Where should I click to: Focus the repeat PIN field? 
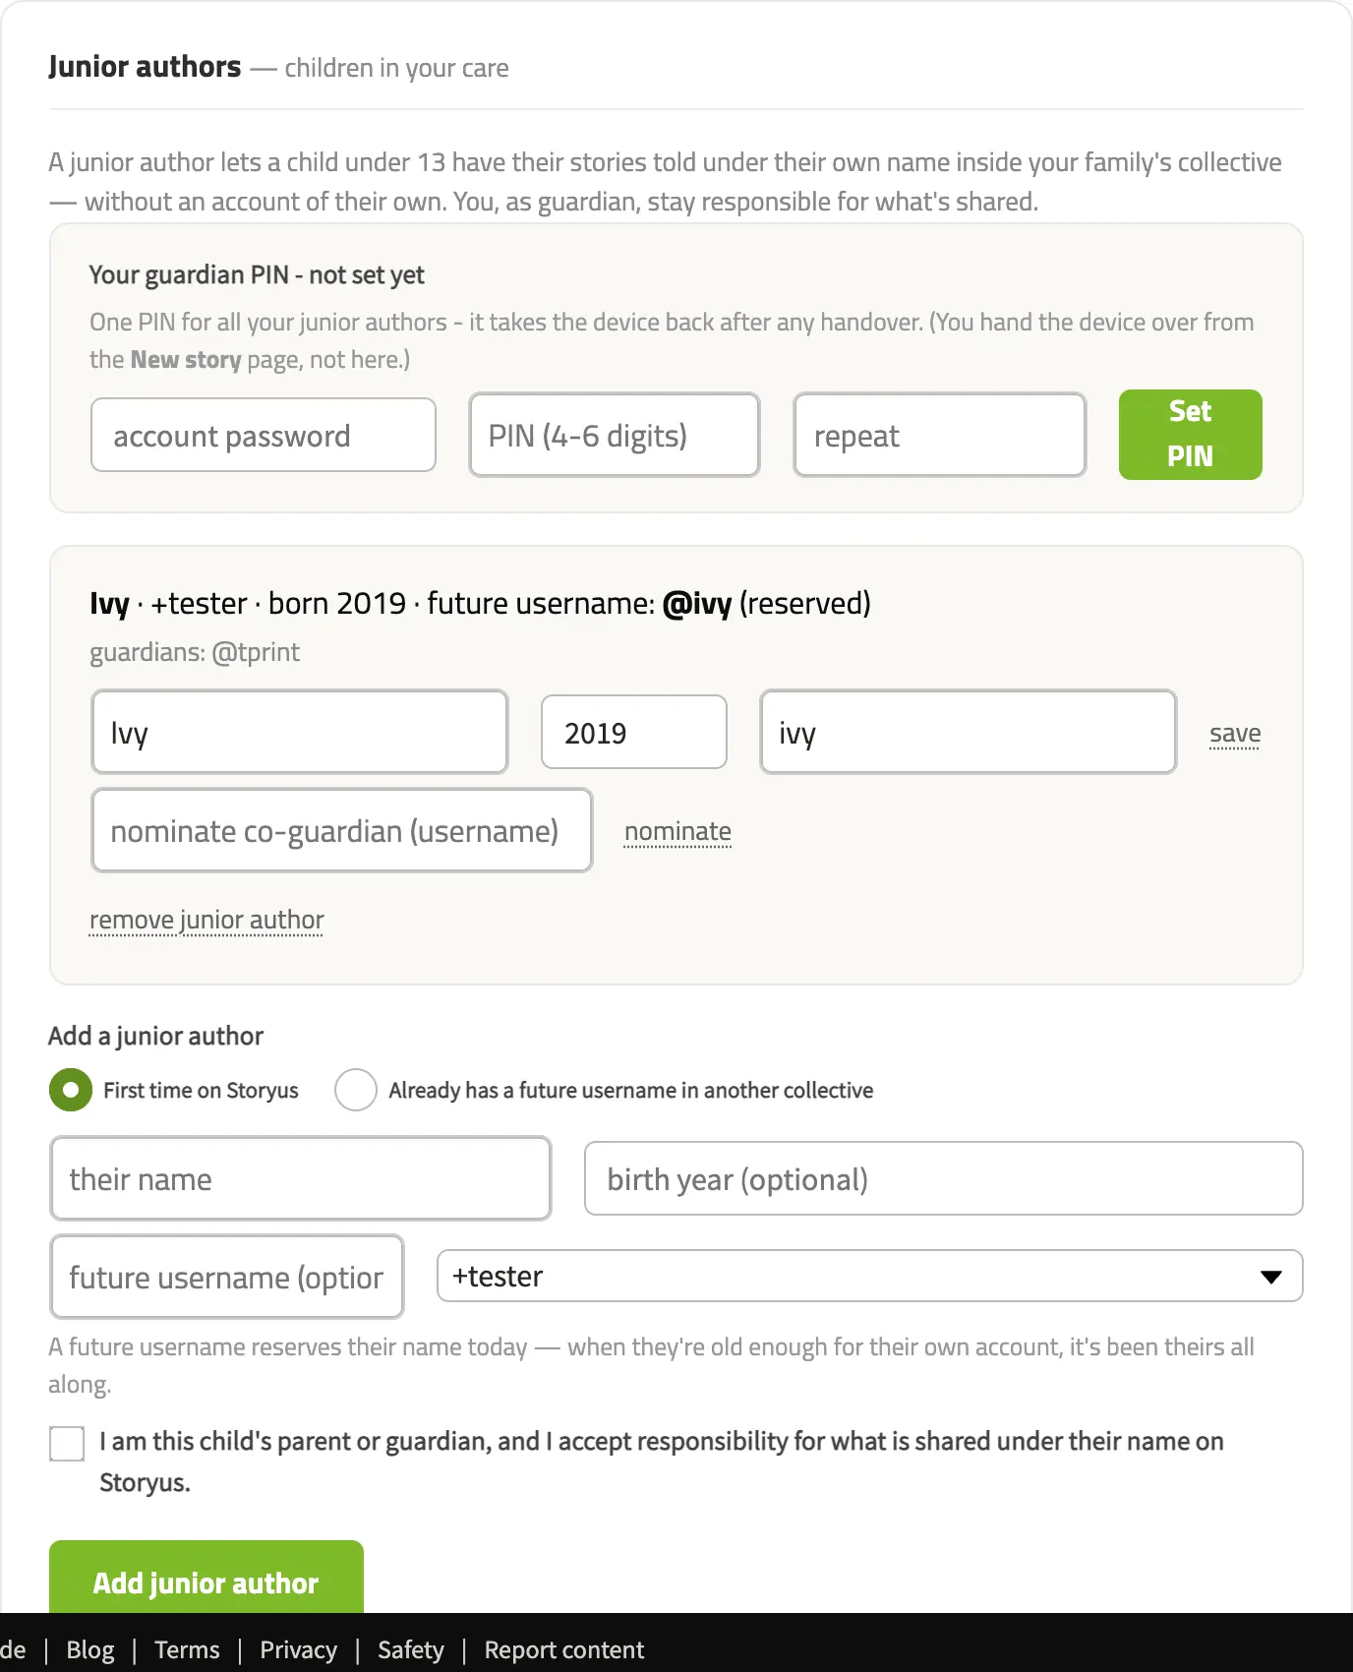click(940, 435)
